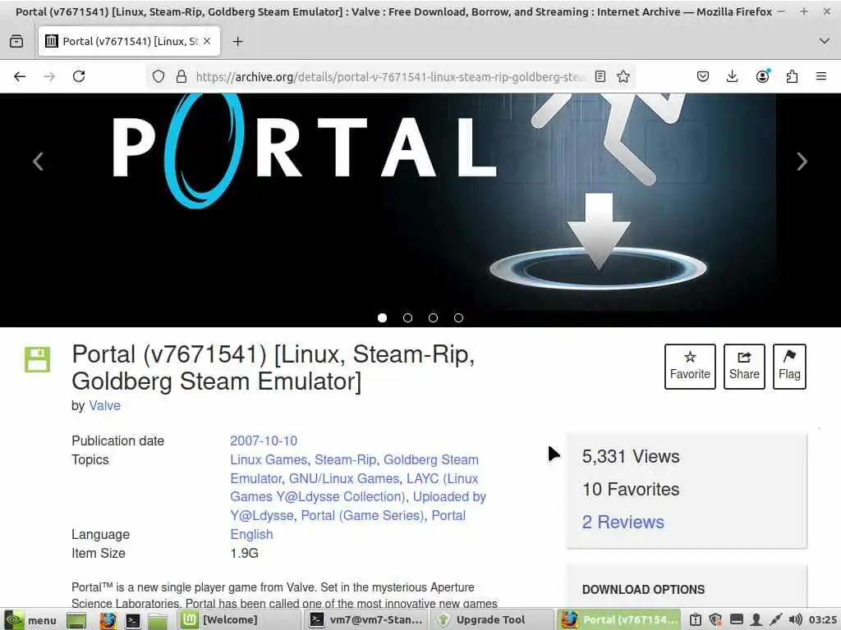
Task: Open the extensions puzzle icon
Action: pyautogui.click(x=792, y=76)
